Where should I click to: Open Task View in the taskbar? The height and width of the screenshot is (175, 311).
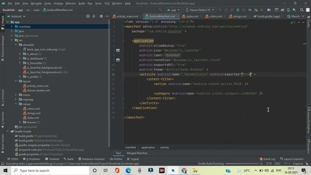105,171
